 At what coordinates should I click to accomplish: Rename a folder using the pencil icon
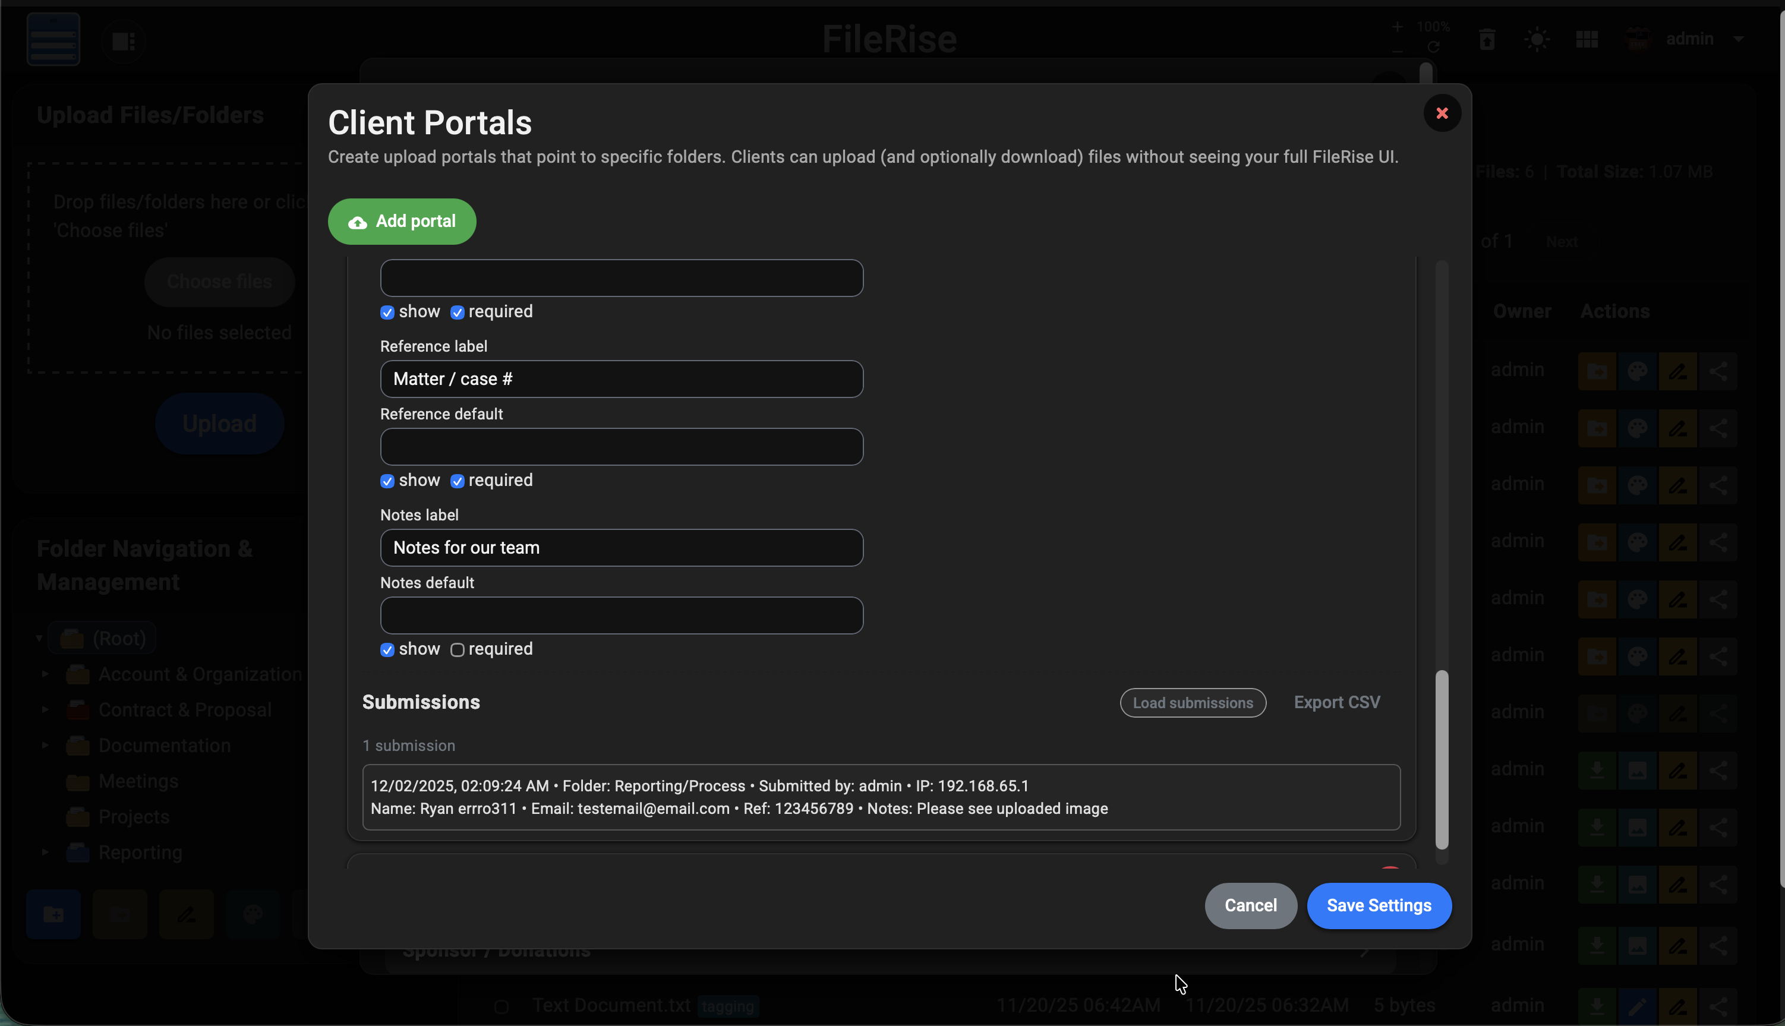[186, 914]
